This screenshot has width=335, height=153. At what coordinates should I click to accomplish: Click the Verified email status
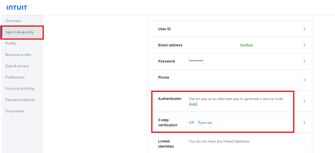point(246,45)
